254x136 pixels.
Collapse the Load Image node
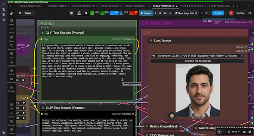[x=151, y=40]
